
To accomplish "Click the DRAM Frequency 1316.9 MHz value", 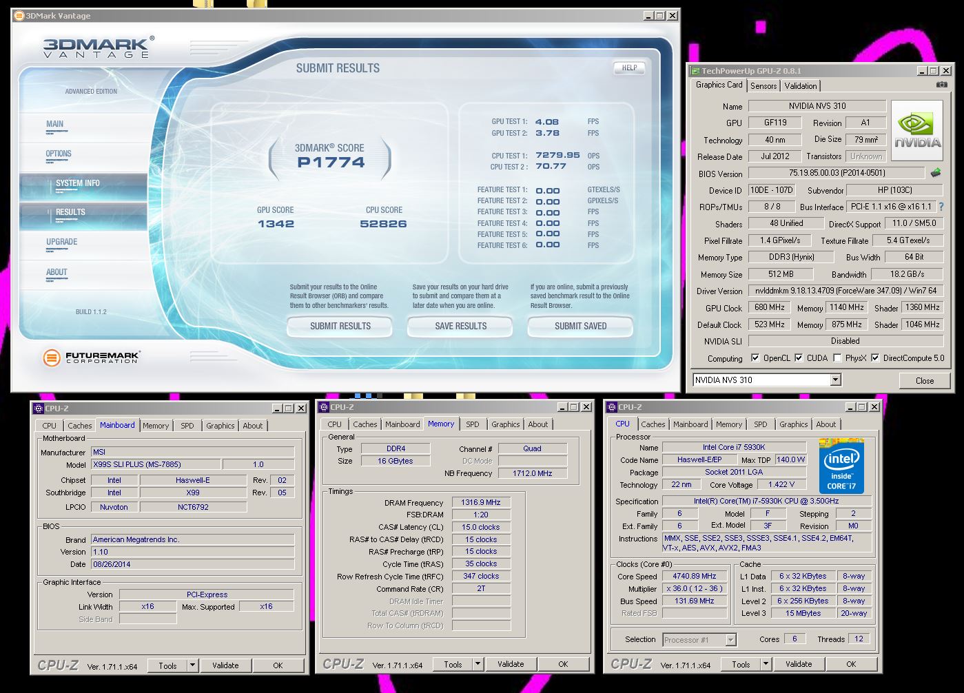I will click(481, 503).
